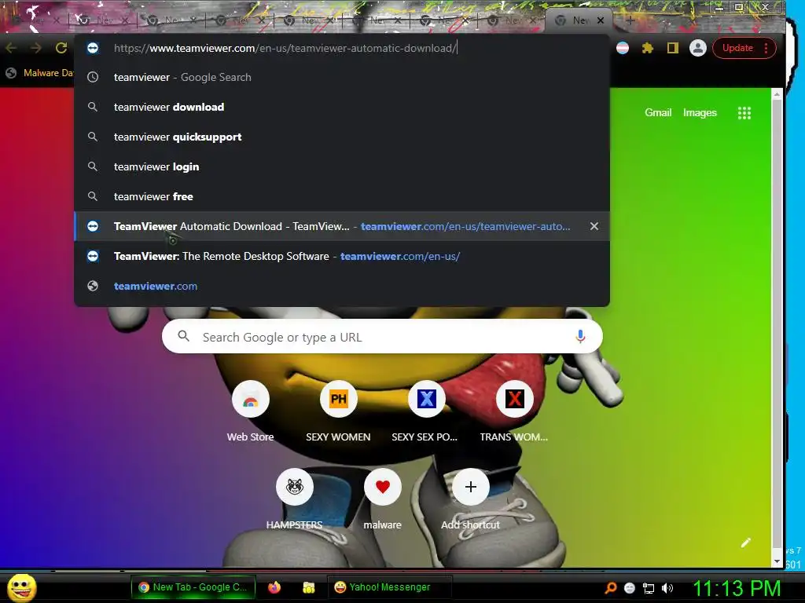Click the 'Search Google or type a URL' box
The height and width of the screenshot is (603, 805).
tap(382, 337)
